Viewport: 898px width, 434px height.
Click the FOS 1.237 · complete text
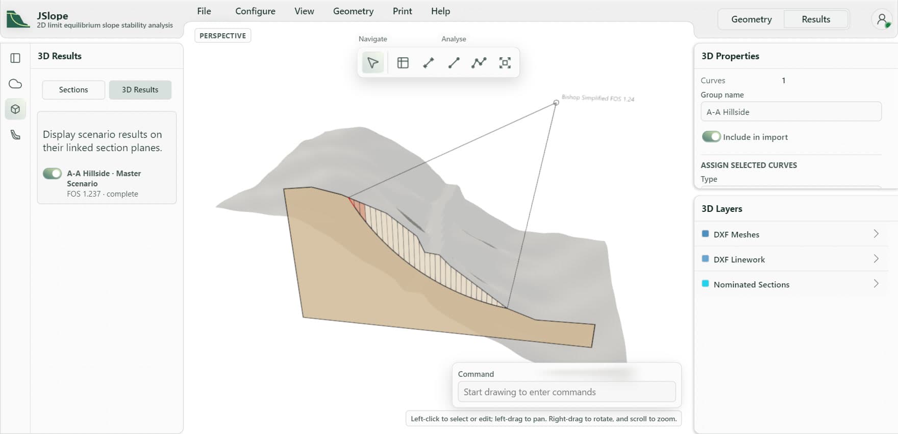103,194
